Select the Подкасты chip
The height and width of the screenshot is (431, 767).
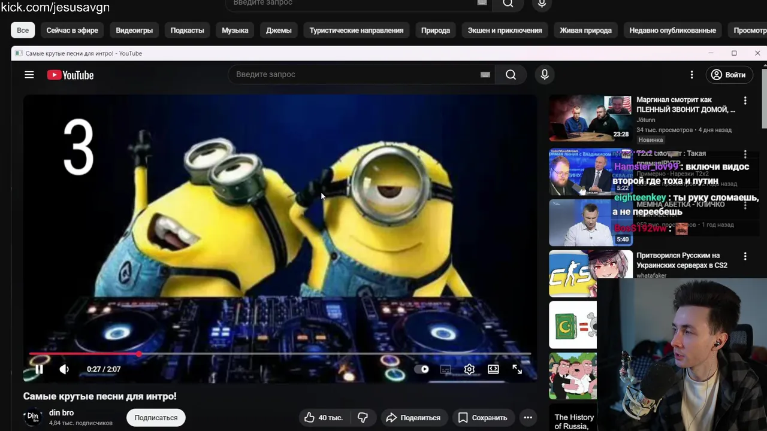(187, 30)
